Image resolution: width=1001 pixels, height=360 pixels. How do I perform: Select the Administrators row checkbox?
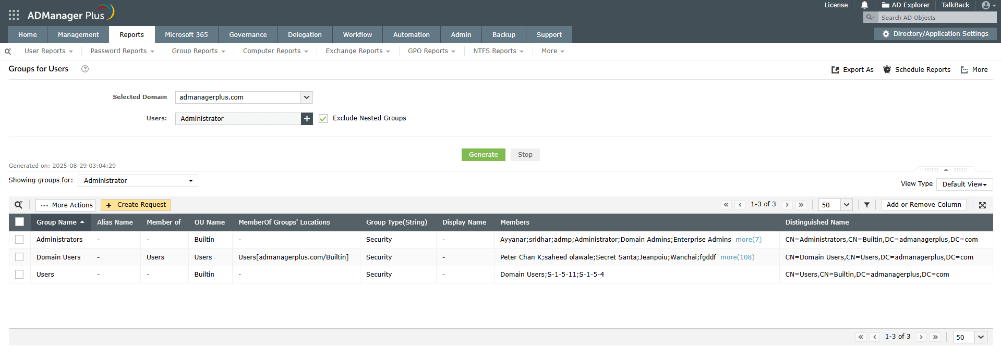[19, 240]
